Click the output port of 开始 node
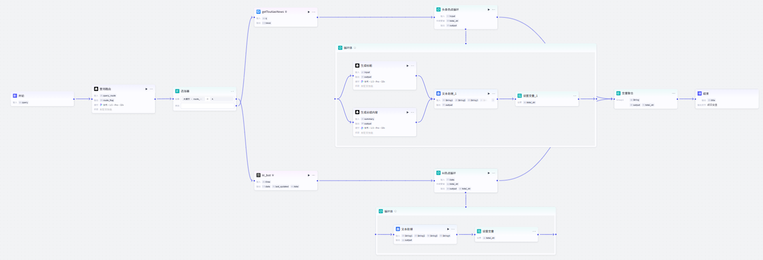The image size is (763, 260). point(74,99)
